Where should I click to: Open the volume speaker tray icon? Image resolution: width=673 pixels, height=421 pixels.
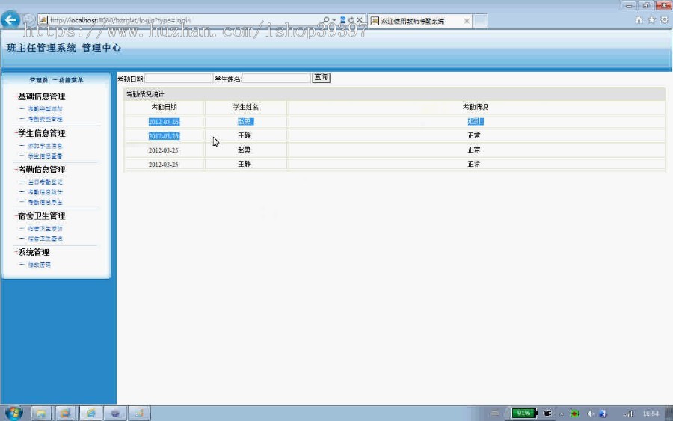click(x=590, y=414)
